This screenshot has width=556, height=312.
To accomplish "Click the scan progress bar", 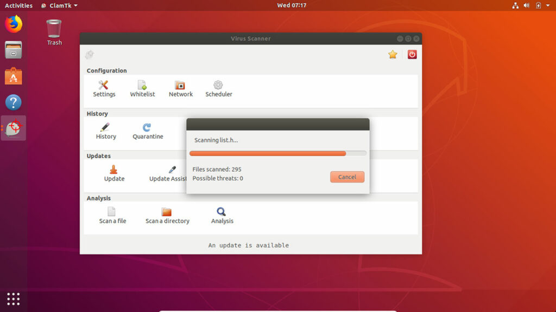I will (x=277, y=153).
